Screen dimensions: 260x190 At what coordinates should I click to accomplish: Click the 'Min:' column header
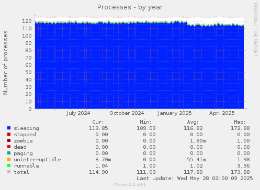click(145, 122)
